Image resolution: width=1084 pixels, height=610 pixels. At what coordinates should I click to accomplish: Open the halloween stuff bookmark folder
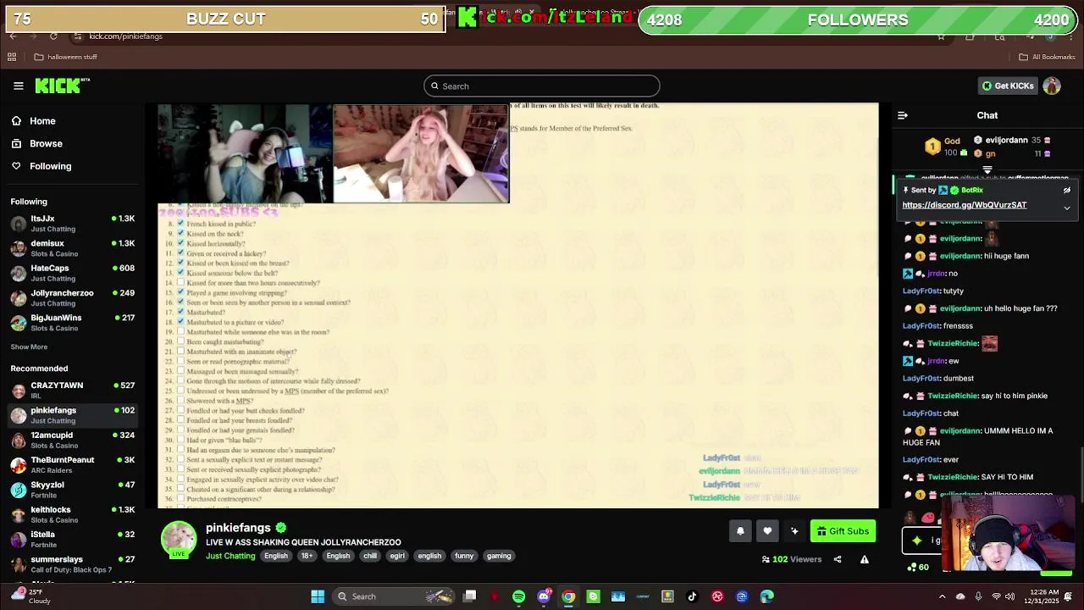[x=65, y=57]
